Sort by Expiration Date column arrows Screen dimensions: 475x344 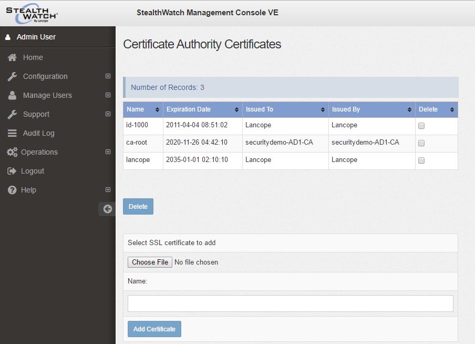point(236,110)
